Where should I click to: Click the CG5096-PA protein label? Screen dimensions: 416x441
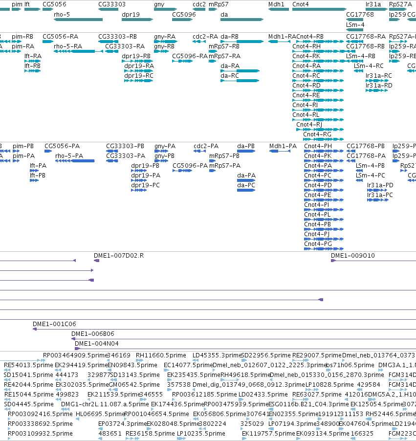[190, 165]
